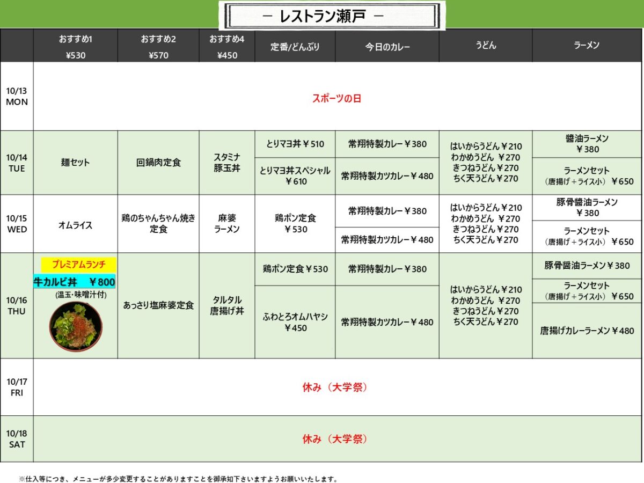Click the cyan 牛カルビ丼 ￥800 banner
The width and height of the screenshot is (644, 483).
pyautogui.click(x=75, y=281)
